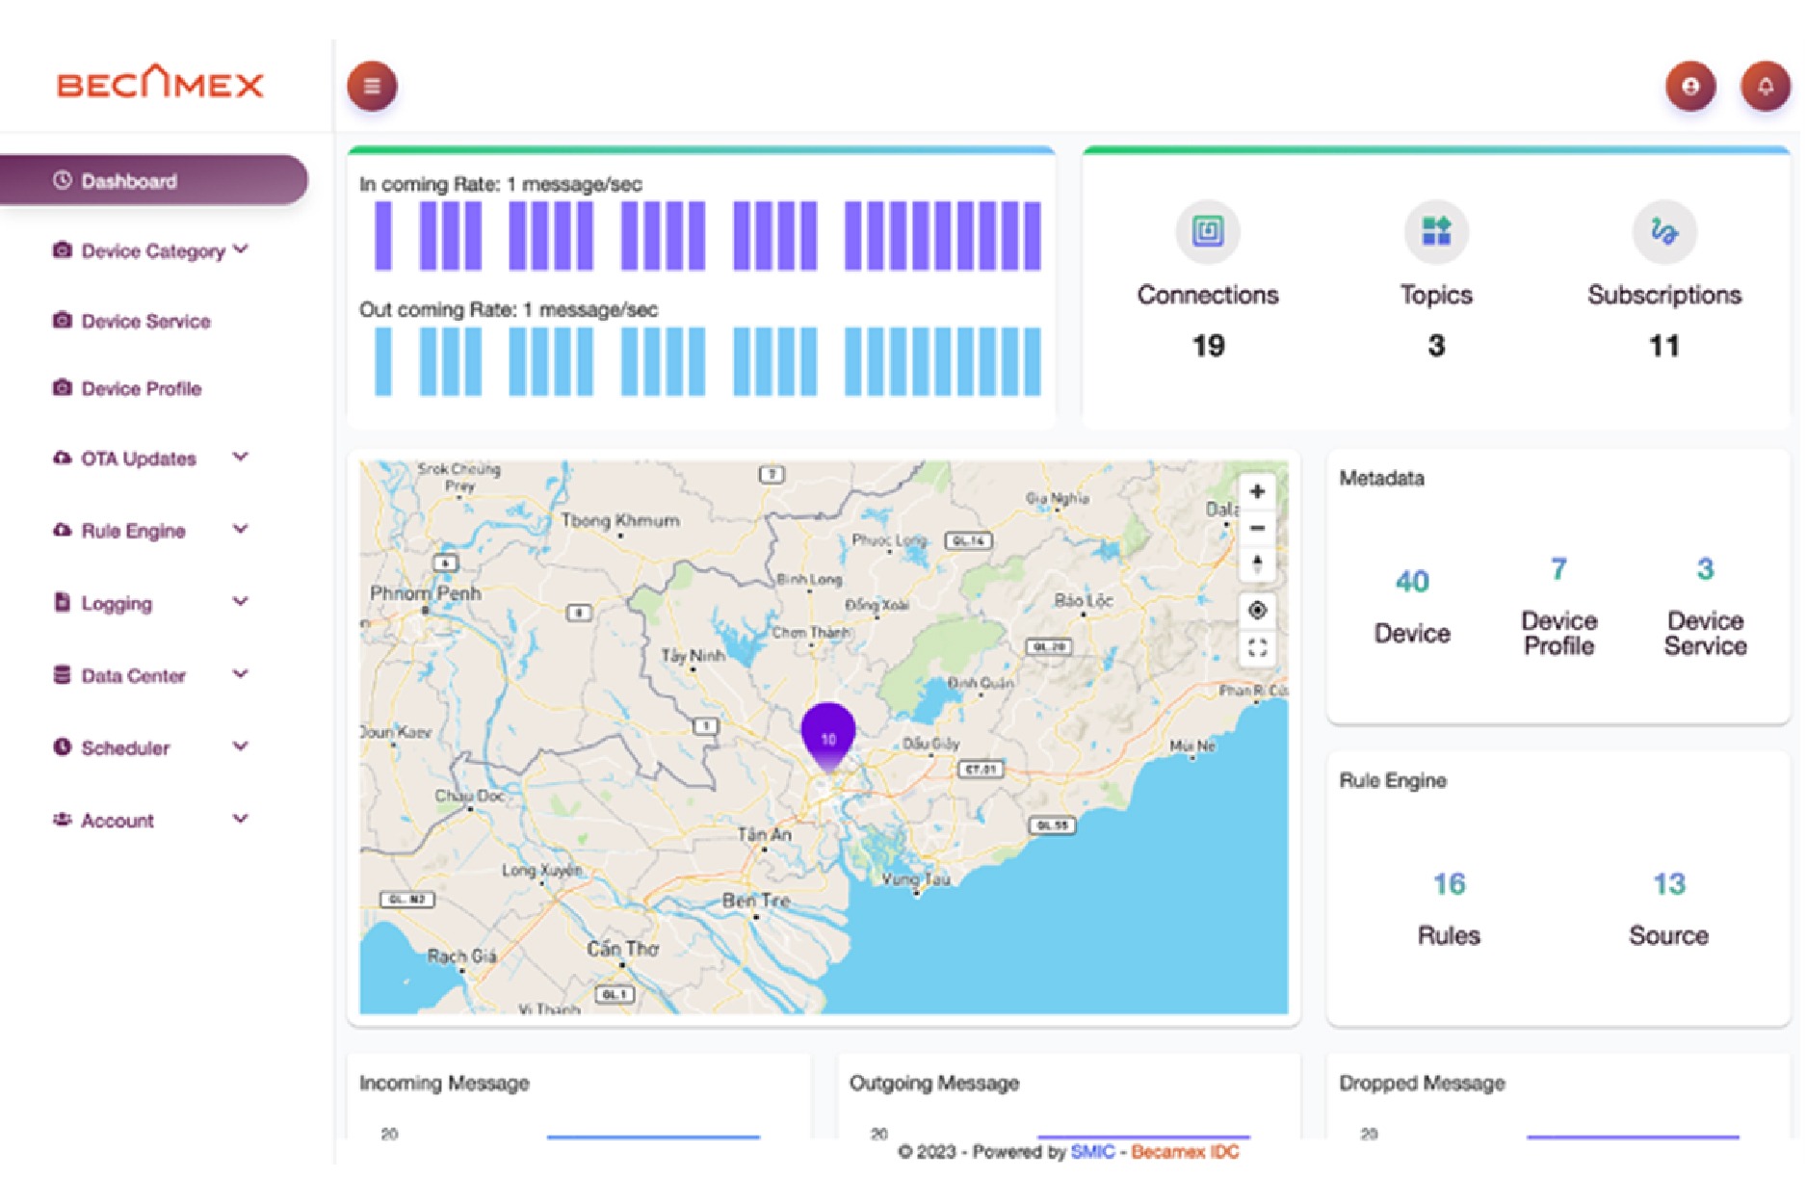Screen dimensions: 1806x1204
Task: Click the Connections stat icon
Action: click(x=1207, y=231)
